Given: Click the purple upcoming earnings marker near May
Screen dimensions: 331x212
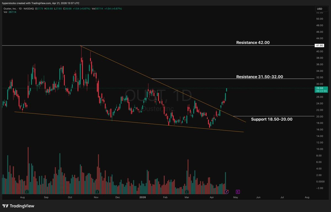Looking at the screenshot, I should (237, 192).
